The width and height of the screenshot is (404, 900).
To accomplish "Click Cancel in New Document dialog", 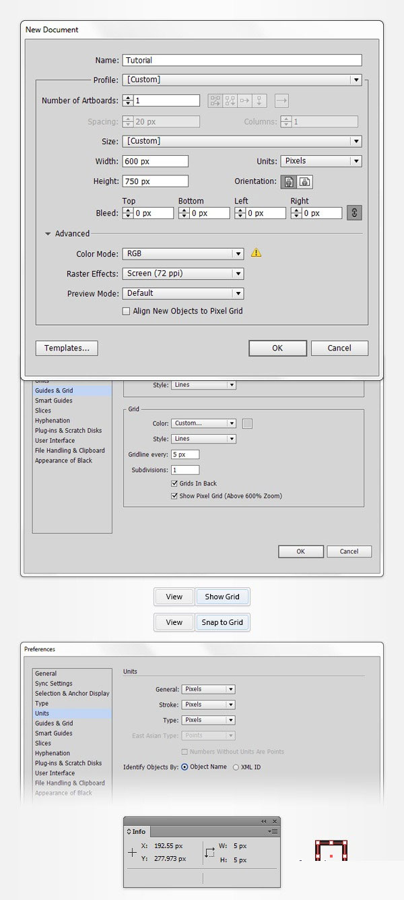I will pos(339,348).
